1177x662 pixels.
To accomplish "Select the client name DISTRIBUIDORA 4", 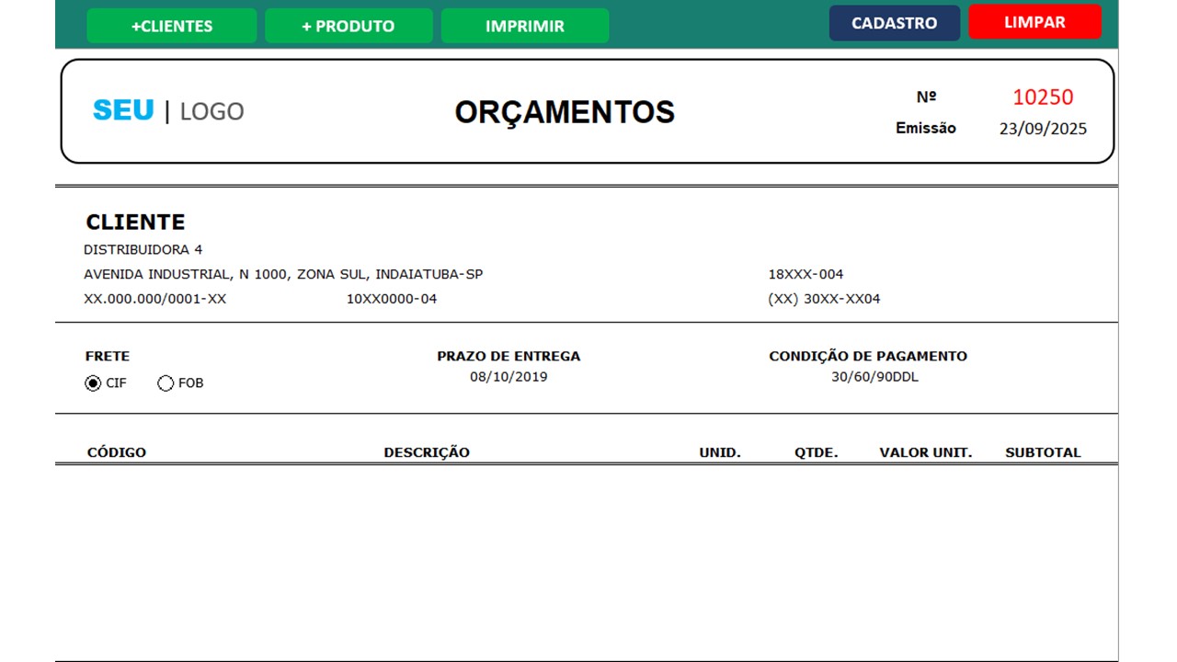I will pos(143,250).
